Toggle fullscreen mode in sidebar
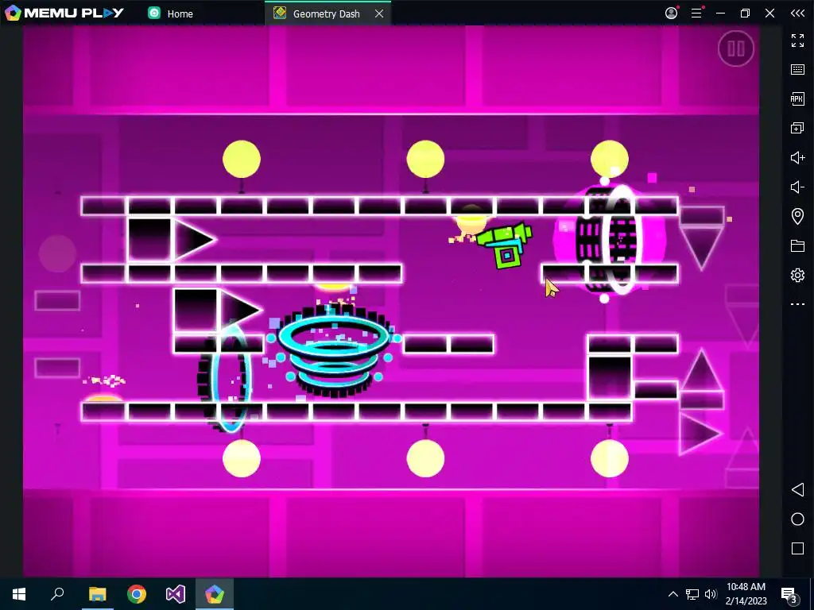The width and height of the screenshot is (814, 610). [797, 41]
